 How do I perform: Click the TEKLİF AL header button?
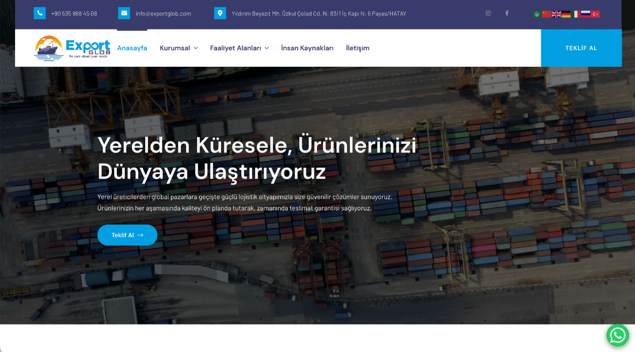[581, 48]
